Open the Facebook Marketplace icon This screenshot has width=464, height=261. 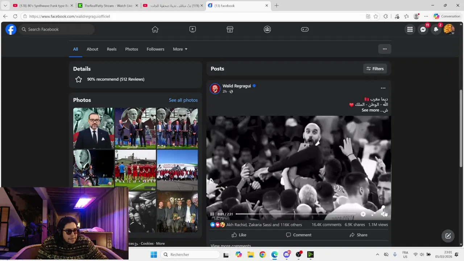pyautogui.click(x=230, y=29)
